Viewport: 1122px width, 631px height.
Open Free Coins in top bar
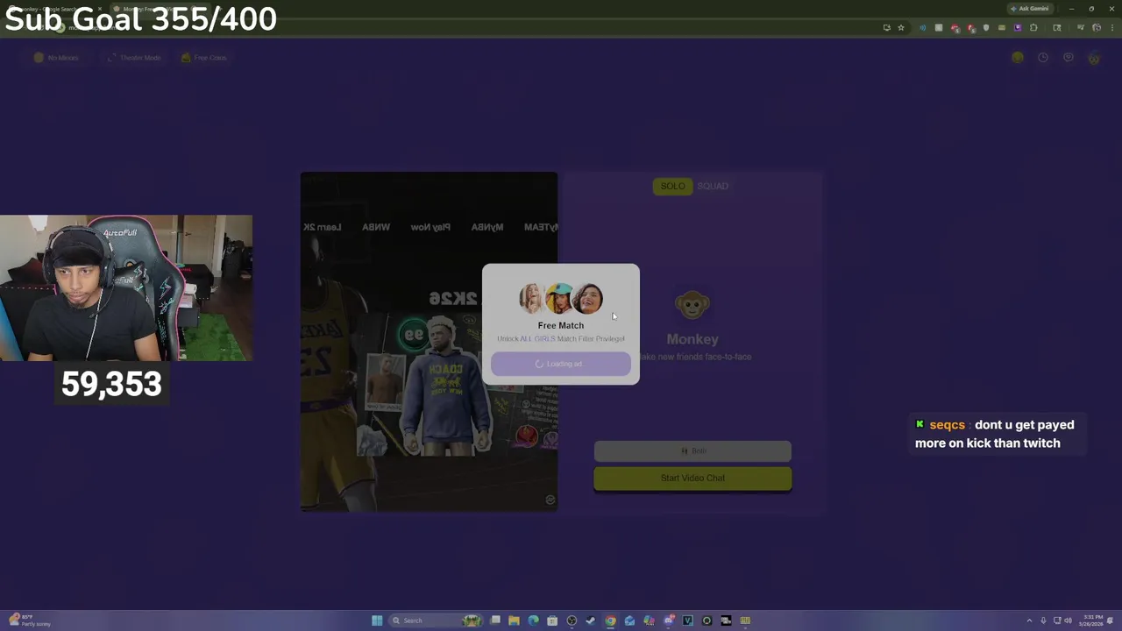click(x=203, y=58)
